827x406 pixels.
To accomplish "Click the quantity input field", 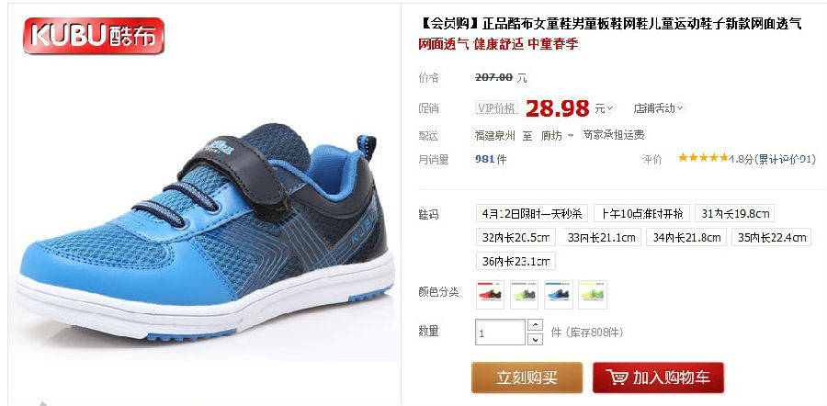I will pyautogui.click(x=500, y=333).
